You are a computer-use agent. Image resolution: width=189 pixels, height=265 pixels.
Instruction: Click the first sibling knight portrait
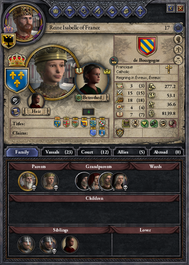[26, 245]
